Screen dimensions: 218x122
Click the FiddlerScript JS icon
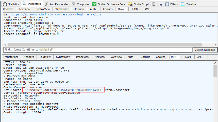click(130, 4)
